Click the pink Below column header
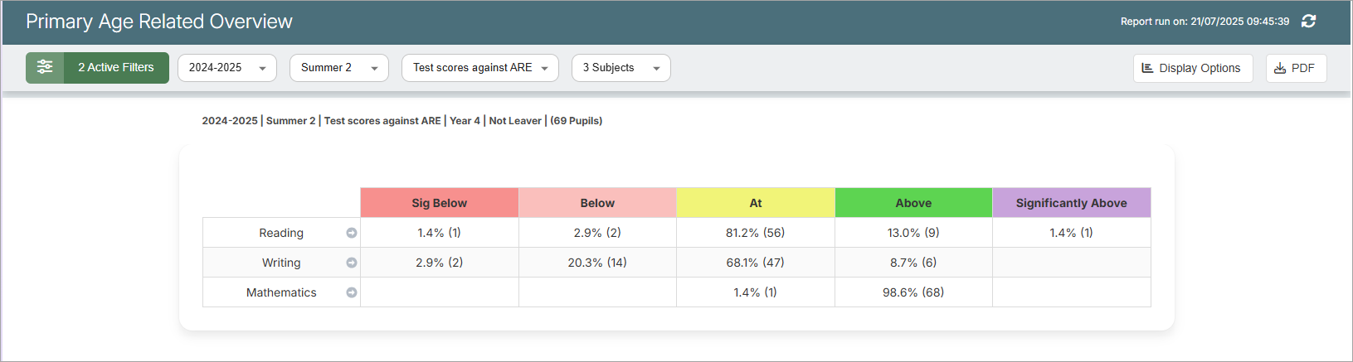Image resolution: width=1353 pixels, height=362 pixels. 597,203
